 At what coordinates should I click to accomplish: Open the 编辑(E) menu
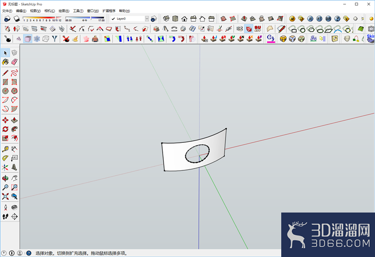(x=21, y=11)
